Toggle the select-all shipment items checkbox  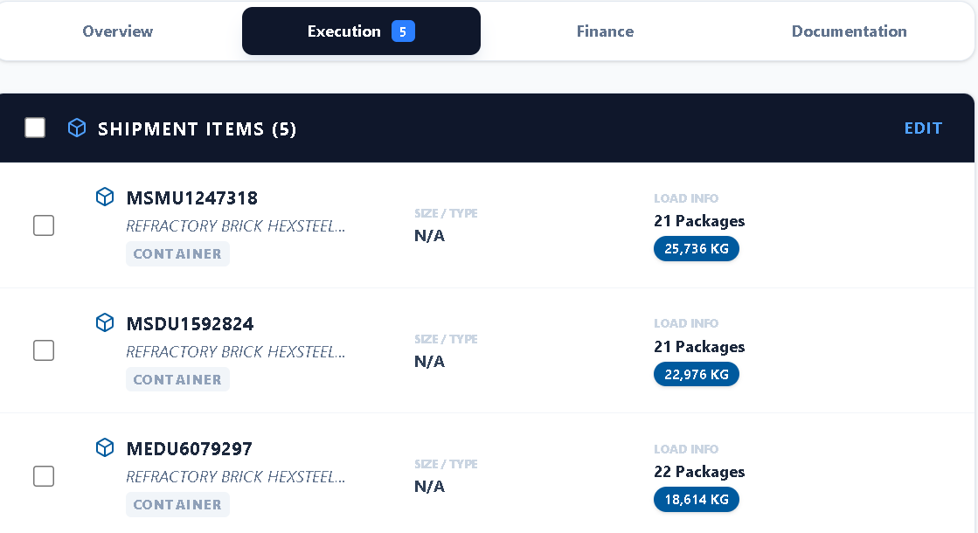pyautogui.click(x=35, y=128)
